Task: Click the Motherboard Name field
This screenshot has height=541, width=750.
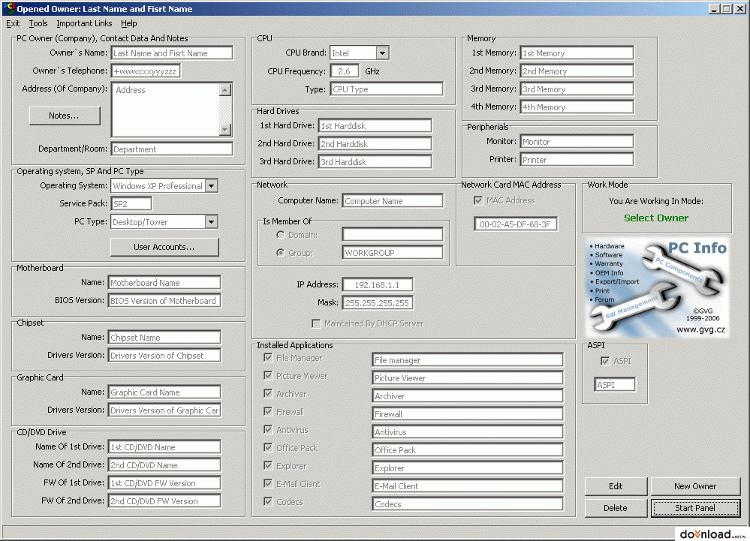Action: click(164, 283)
